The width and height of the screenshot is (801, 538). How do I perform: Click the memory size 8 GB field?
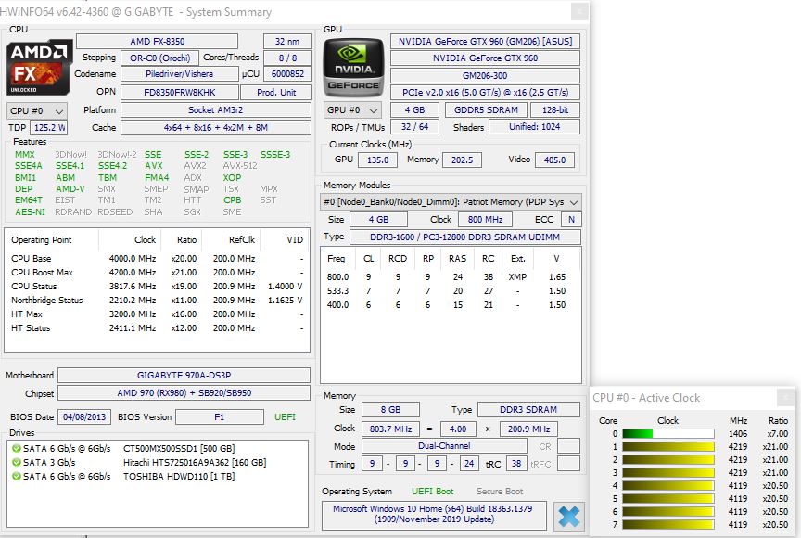391,410
